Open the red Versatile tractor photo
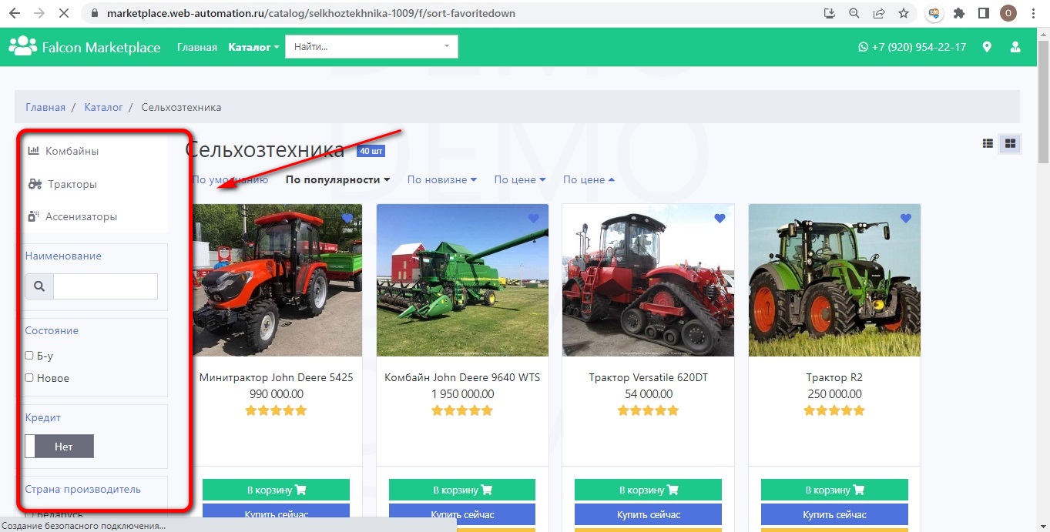The height and width of the screenshot is (532, 1050). [x=648, y=280]
